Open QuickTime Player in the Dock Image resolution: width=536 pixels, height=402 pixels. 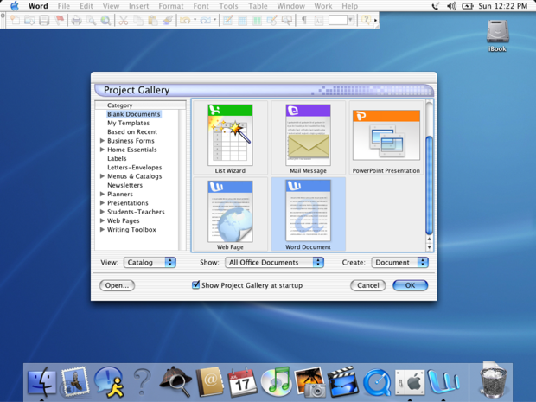[376, 382]
